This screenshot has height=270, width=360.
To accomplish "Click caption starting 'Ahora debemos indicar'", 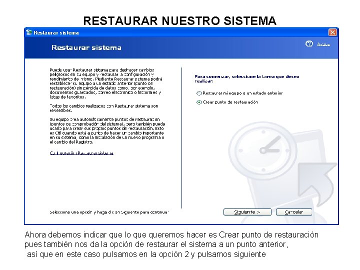I will coord(171,244).
